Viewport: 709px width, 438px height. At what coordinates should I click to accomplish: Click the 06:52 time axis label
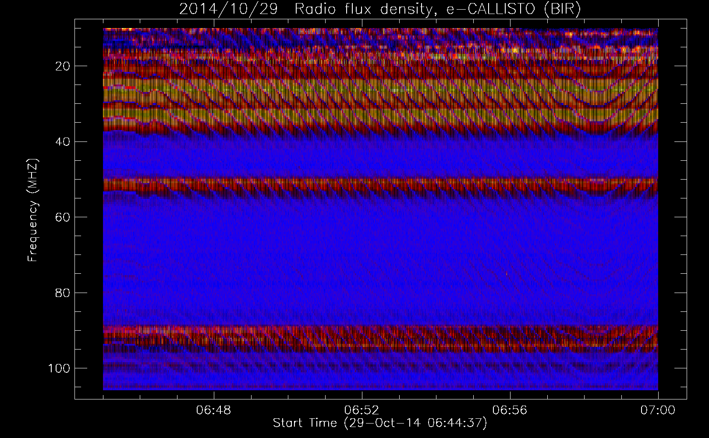[x=362, y=410]
